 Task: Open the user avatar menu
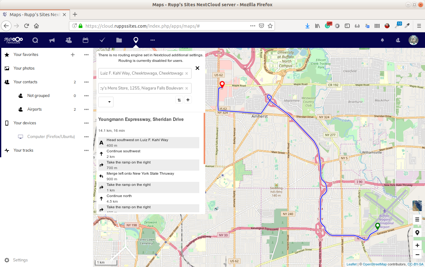pos(413,40)
